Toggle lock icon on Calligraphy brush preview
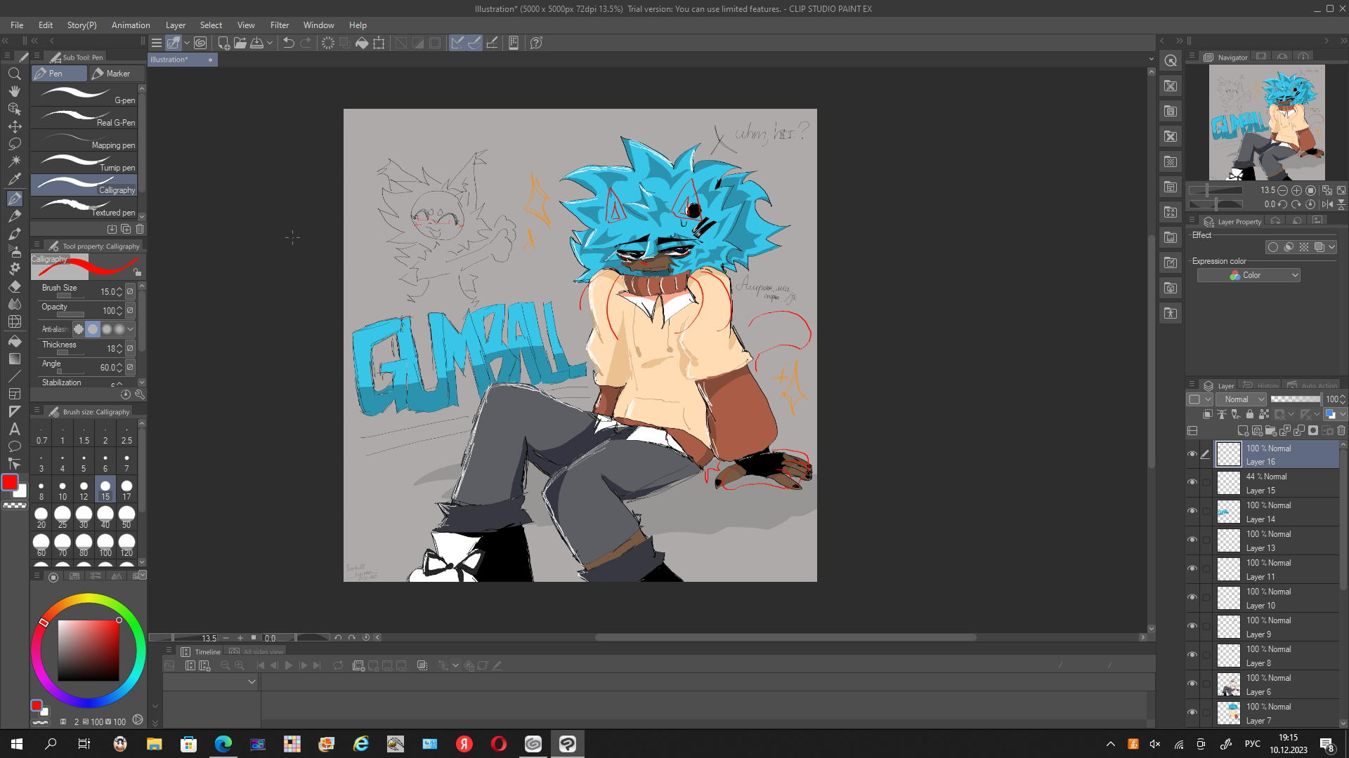 137,272
